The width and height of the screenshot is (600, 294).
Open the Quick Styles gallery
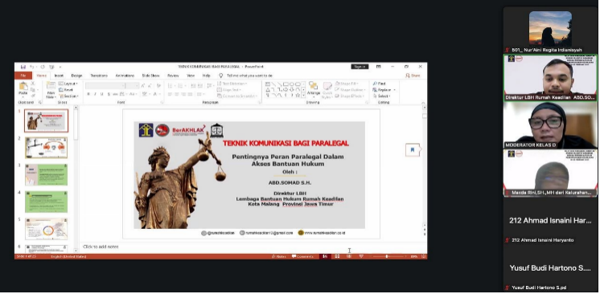click(x=327, y=90)
